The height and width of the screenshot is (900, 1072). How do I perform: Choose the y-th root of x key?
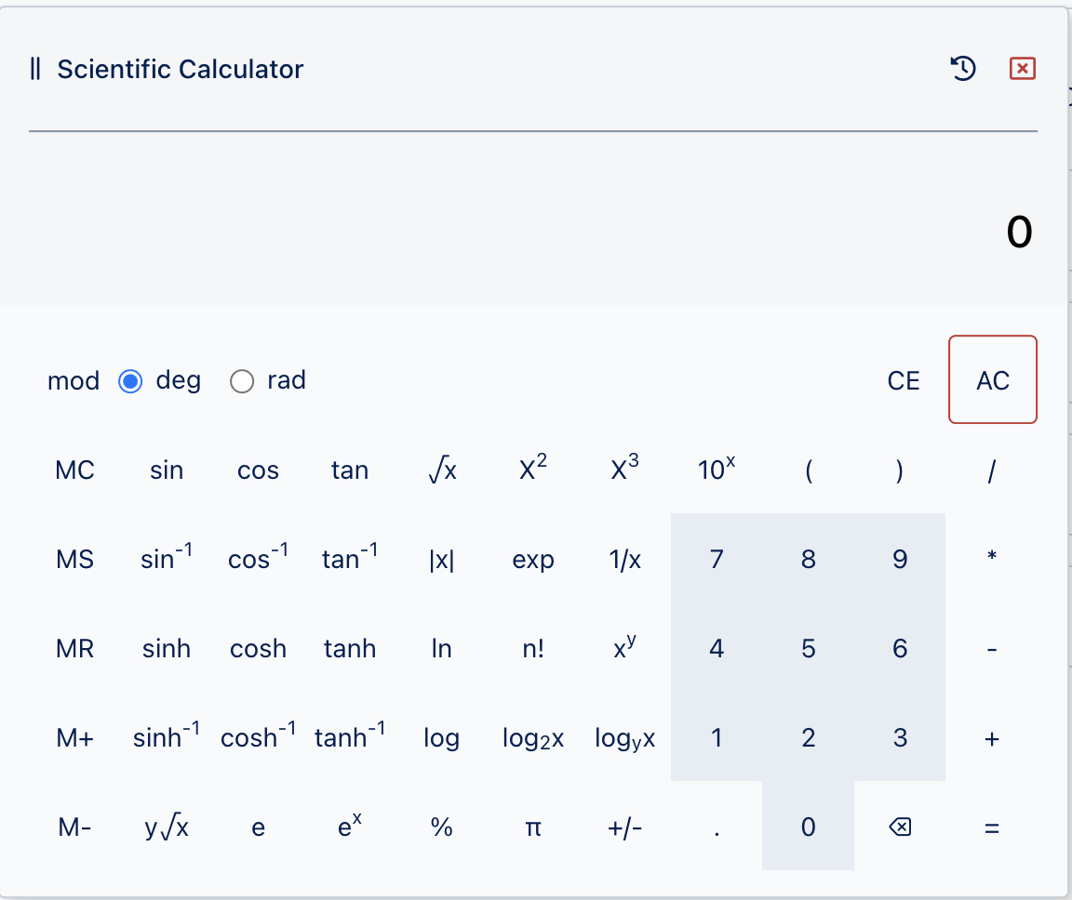coord(167,827)
